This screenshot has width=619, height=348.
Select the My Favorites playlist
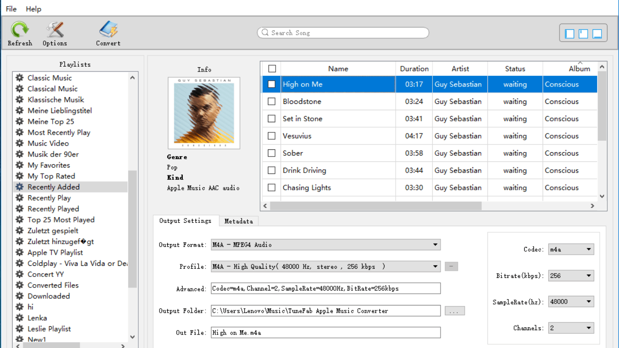(x=48, y=165)
